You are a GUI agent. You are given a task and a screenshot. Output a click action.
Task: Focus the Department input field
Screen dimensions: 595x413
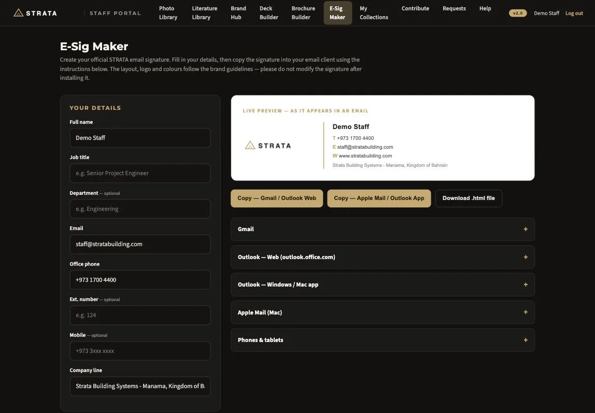[x=140, y=209]
